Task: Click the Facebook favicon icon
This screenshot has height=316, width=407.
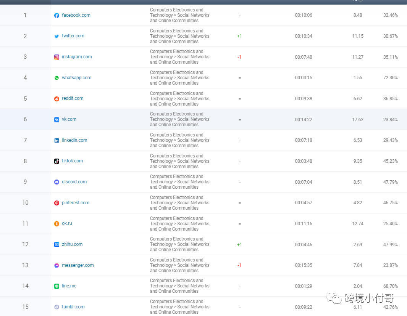Action: (x=57, y=16)
